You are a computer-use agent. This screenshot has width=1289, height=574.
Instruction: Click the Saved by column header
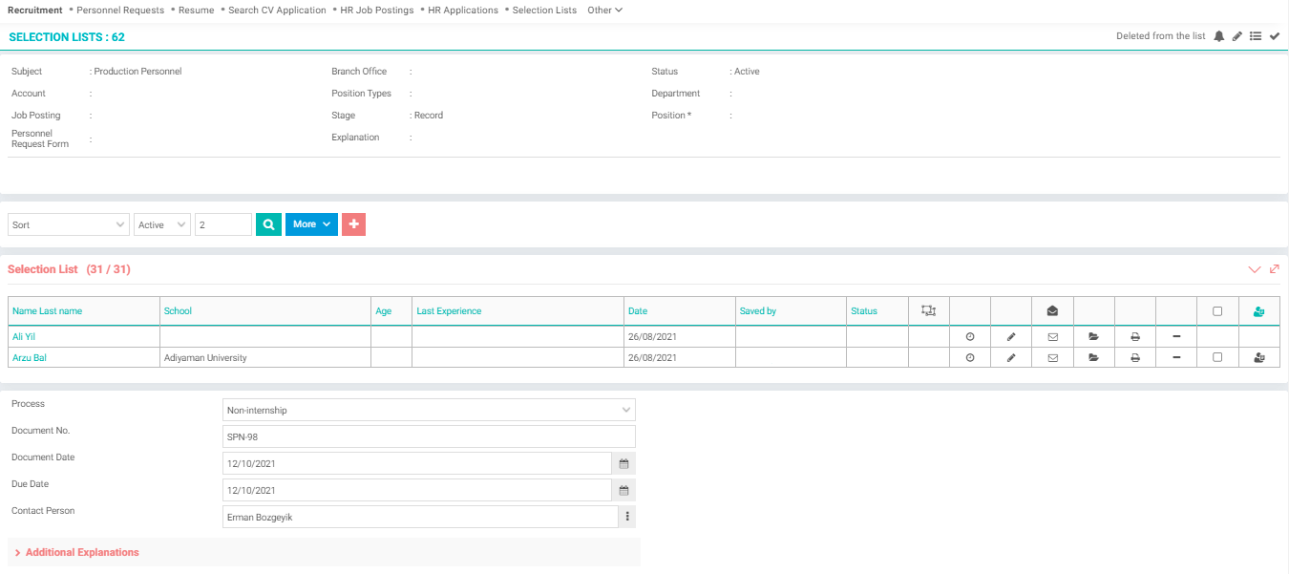point(758,310)
